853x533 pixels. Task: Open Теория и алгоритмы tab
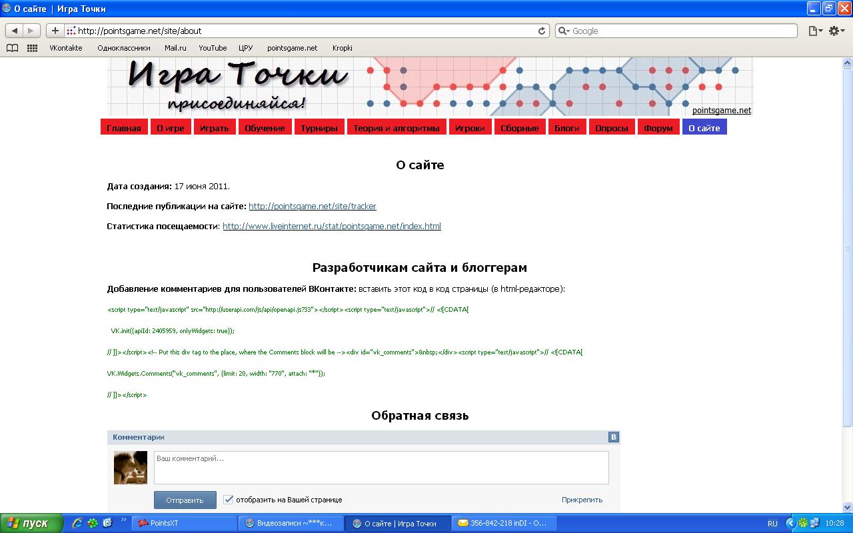pyautogui.click(x=397, y=128)
